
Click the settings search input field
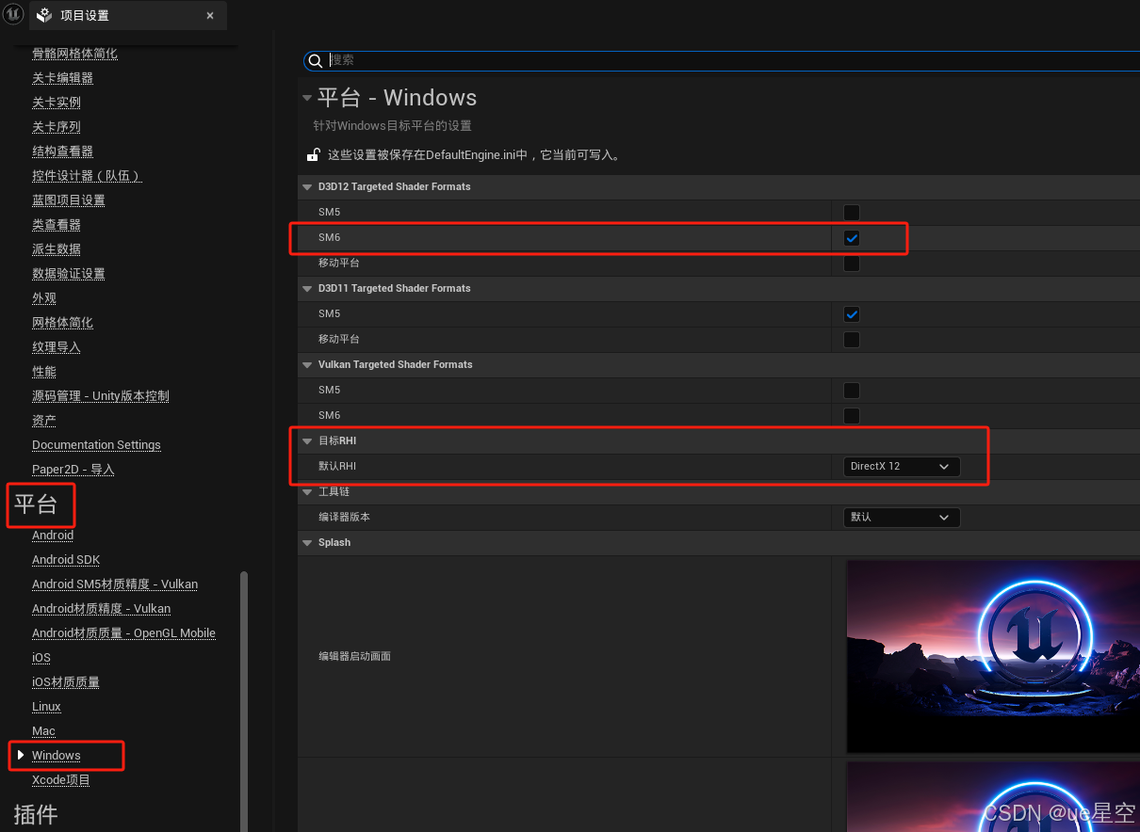(725, 60)
